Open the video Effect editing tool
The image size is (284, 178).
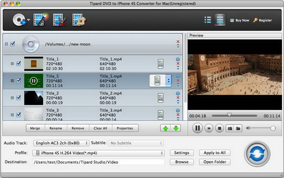(39, 19)
